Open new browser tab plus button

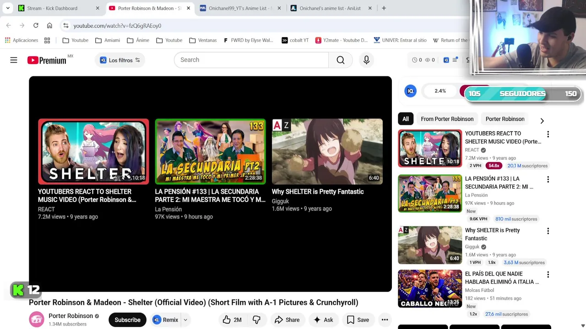pos(384,8)
